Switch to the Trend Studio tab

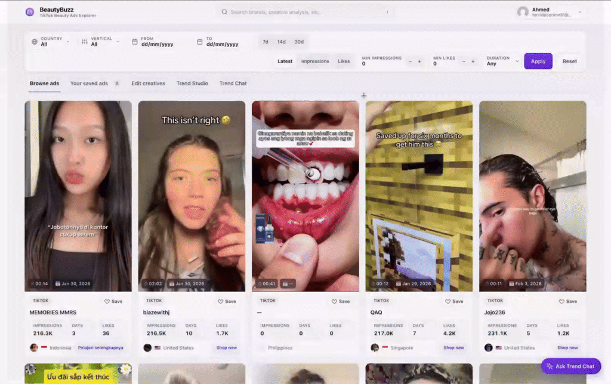192,83
